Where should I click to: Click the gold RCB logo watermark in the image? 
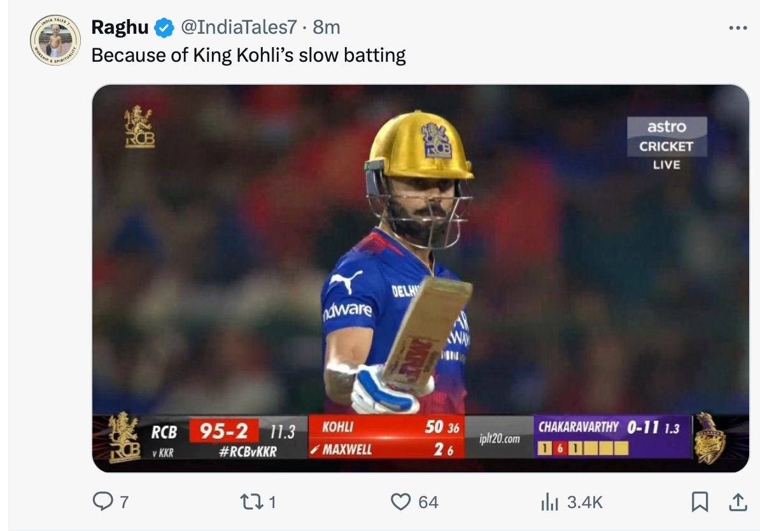click(x=139, y=127)
